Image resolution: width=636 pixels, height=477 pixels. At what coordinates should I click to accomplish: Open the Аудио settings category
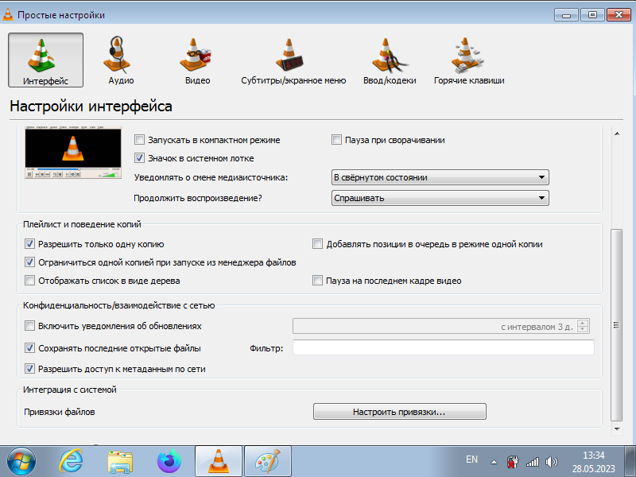tap(121, 60)
